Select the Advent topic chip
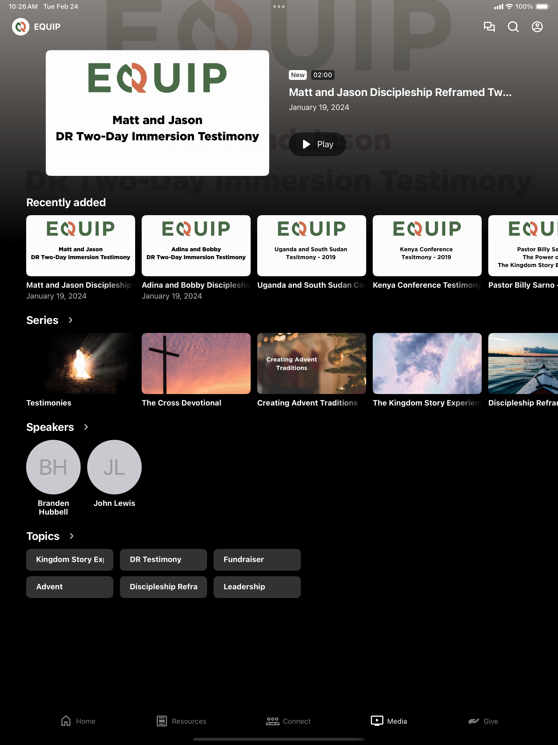The height and width of the screenshot is (745, 558). [x=70, y=587]
